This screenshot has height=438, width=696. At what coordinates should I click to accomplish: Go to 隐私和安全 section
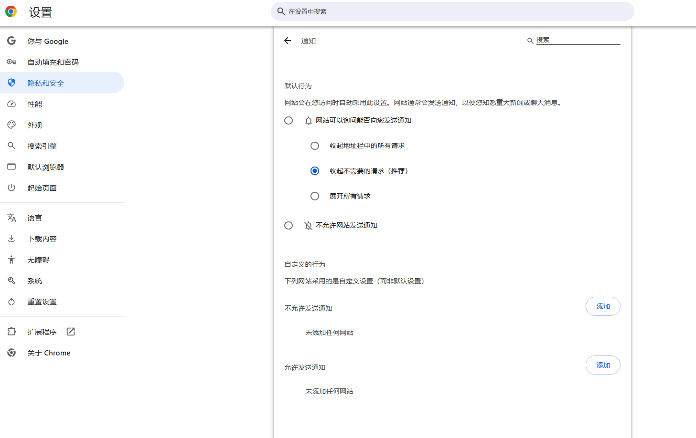click(62, 83)
